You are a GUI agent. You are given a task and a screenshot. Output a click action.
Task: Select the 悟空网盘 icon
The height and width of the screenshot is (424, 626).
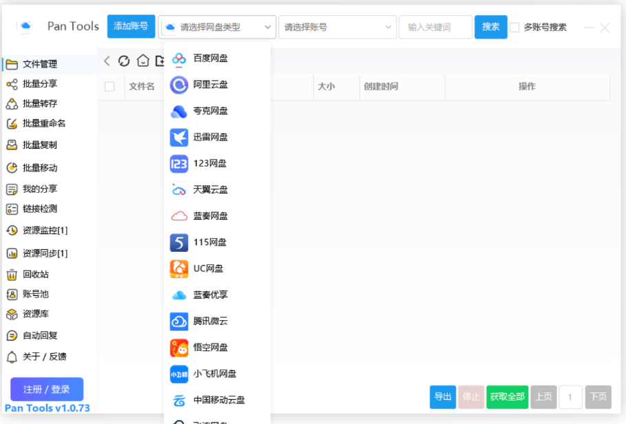pyautogui.click(x=179, y=348)
